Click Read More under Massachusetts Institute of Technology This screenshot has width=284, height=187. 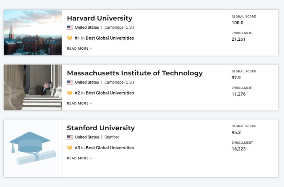[x=79, y=103]
